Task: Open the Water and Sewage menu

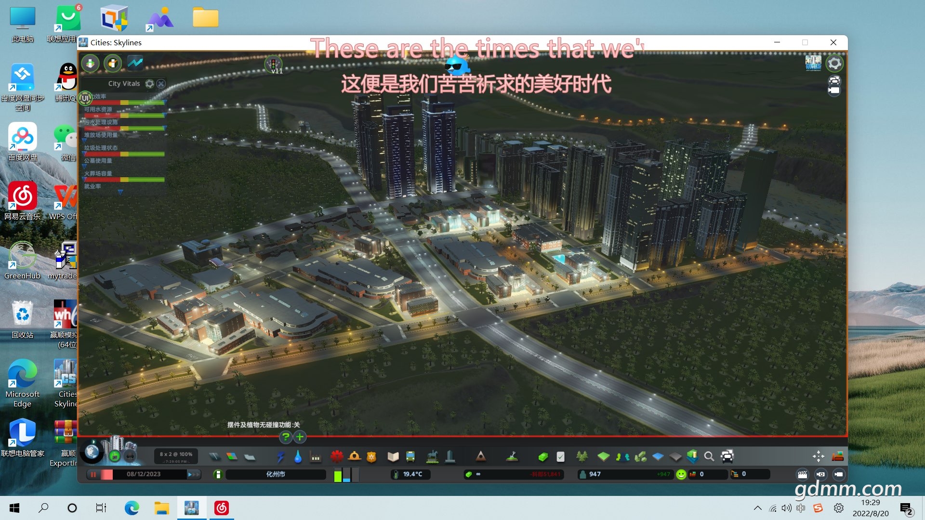Action: click(x=298, y=456)
